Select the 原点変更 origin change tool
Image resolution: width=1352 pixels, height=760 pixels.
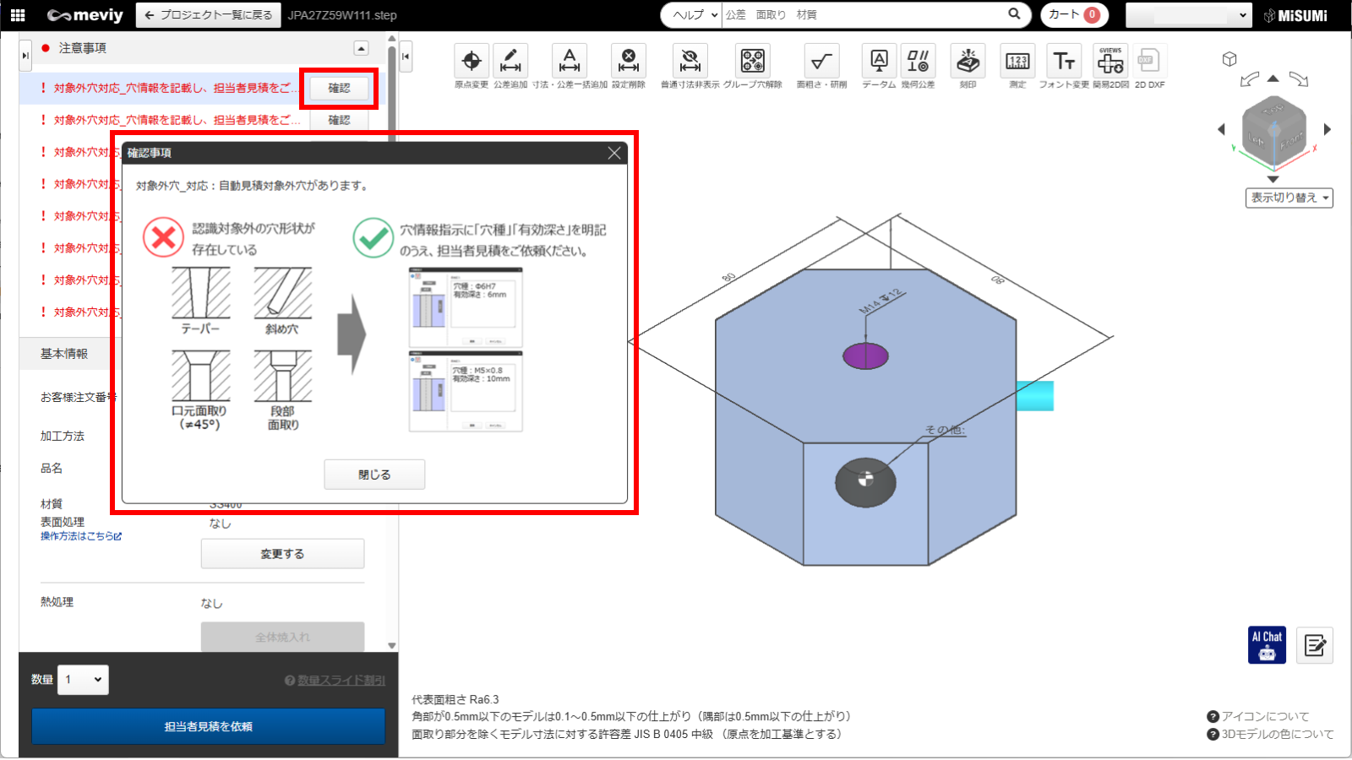472,62
